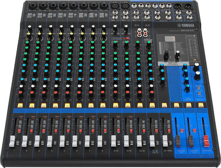Toggle the ON button for channel 4
This screenshot has height=168, width=221.
tap(55, 105)
